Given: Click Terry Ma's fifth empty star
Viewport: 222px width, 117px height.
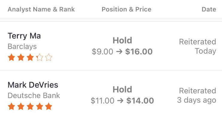Looking at the screenshot, I should 49,57.
